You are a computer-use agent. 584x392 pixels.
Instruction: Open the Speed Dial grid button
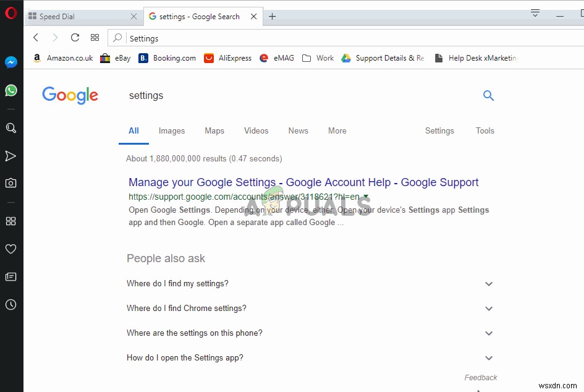point(95,38)
